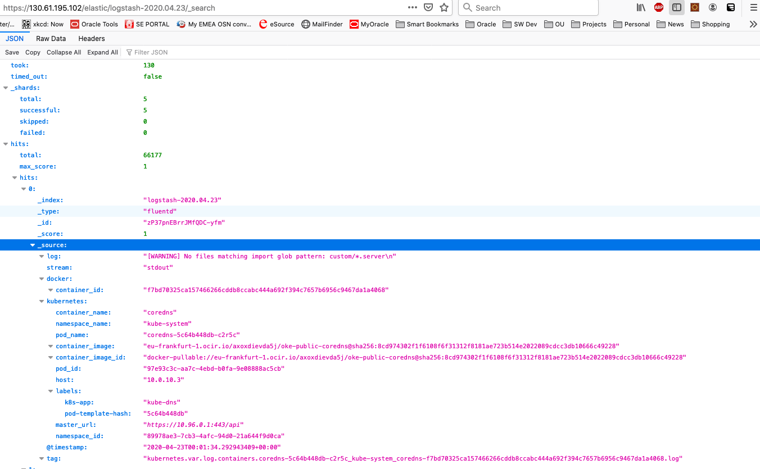Collapse hit item 0

click(x=24, y=189)
